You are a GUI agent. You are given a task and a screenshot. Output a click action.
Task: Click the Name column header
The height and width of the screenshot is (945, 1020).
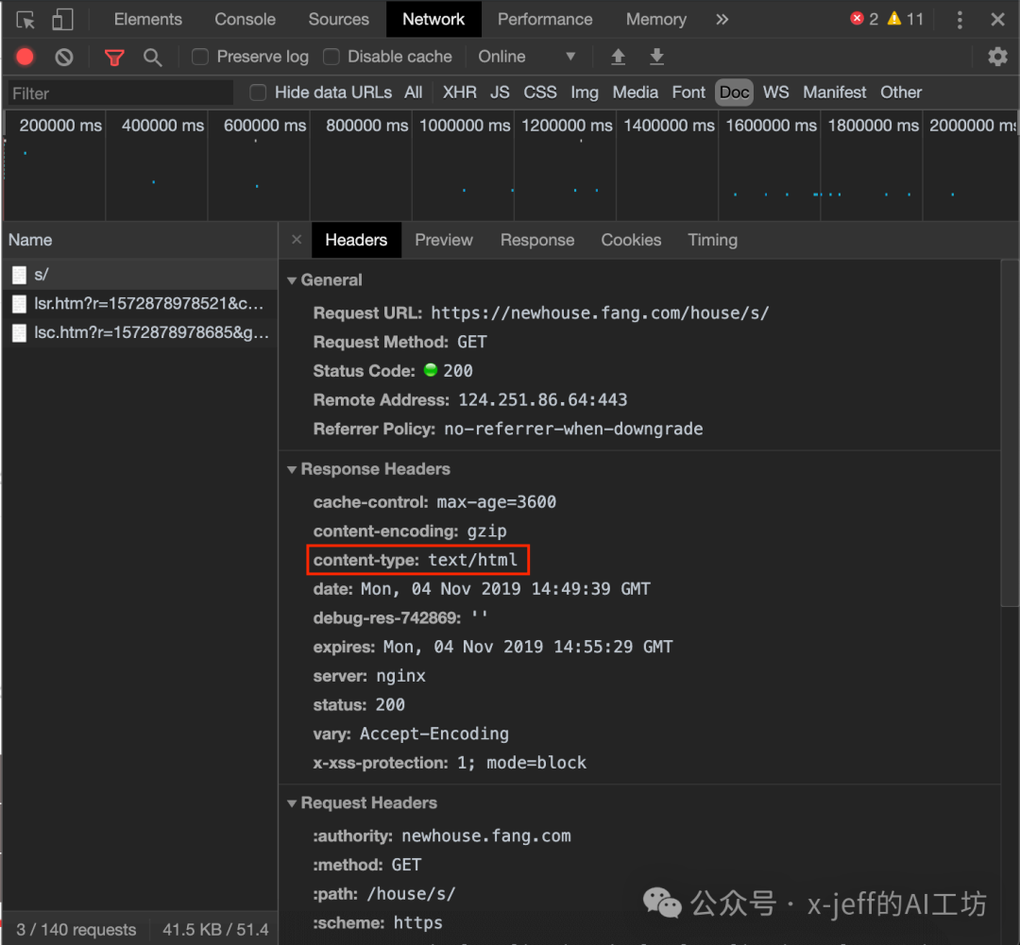(140, 240)
